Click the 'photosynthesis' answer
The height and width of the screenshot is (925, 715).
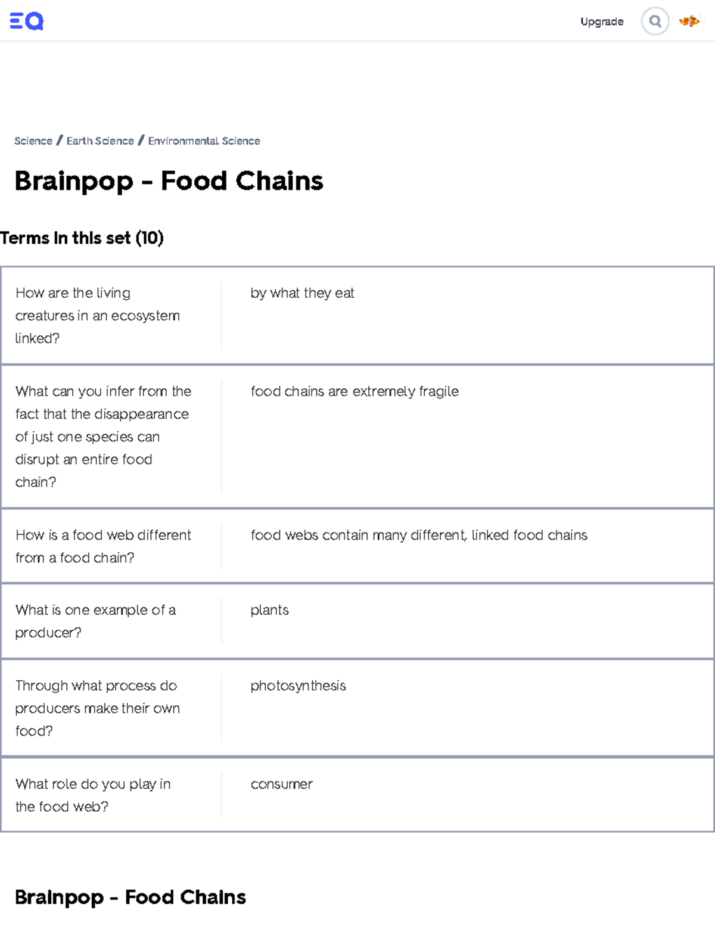click(x=298, y=686)
